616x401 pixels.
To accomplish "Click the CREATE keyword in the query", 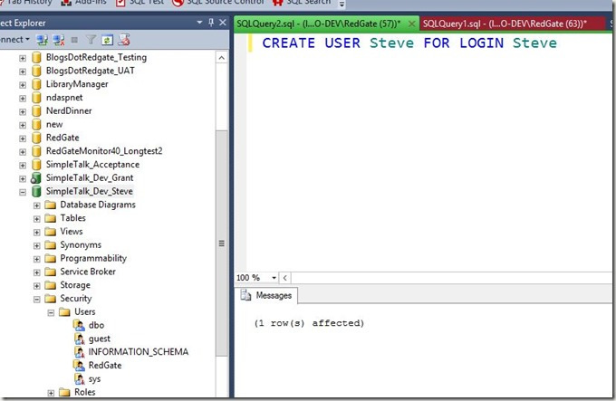I will tap(289, 43).
